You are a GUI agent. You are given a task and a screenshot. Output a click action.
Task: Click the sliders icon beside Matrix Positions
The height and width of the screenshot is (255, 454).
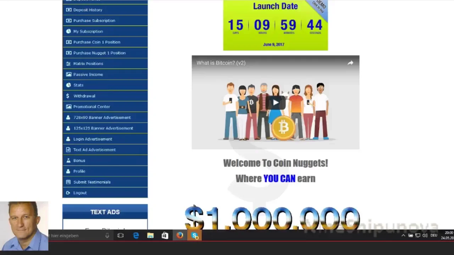(x=68, y=64)
